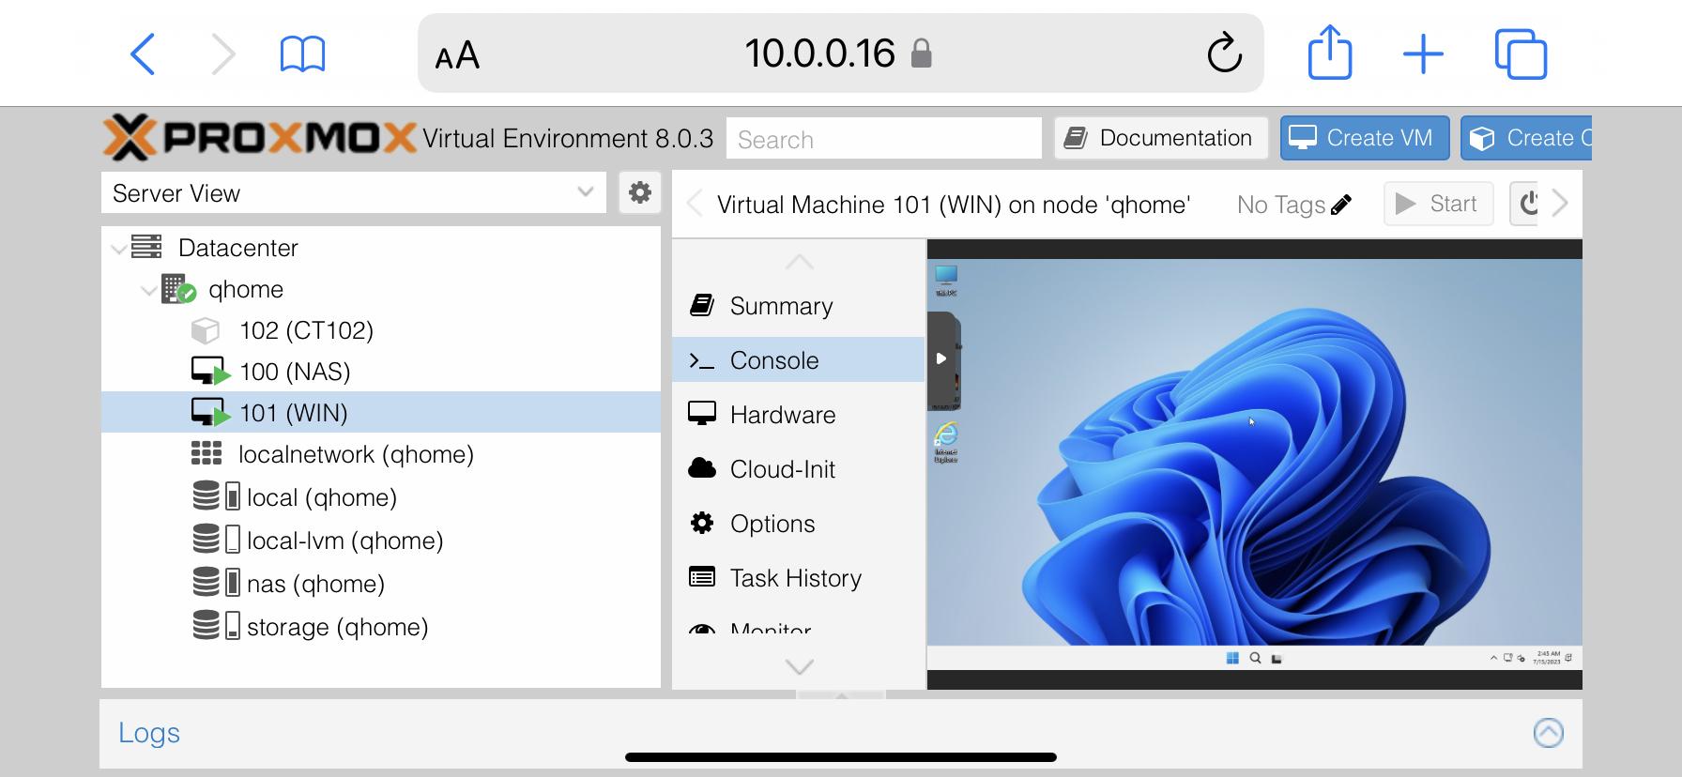Click the Create VM button

pos(1365,138)
